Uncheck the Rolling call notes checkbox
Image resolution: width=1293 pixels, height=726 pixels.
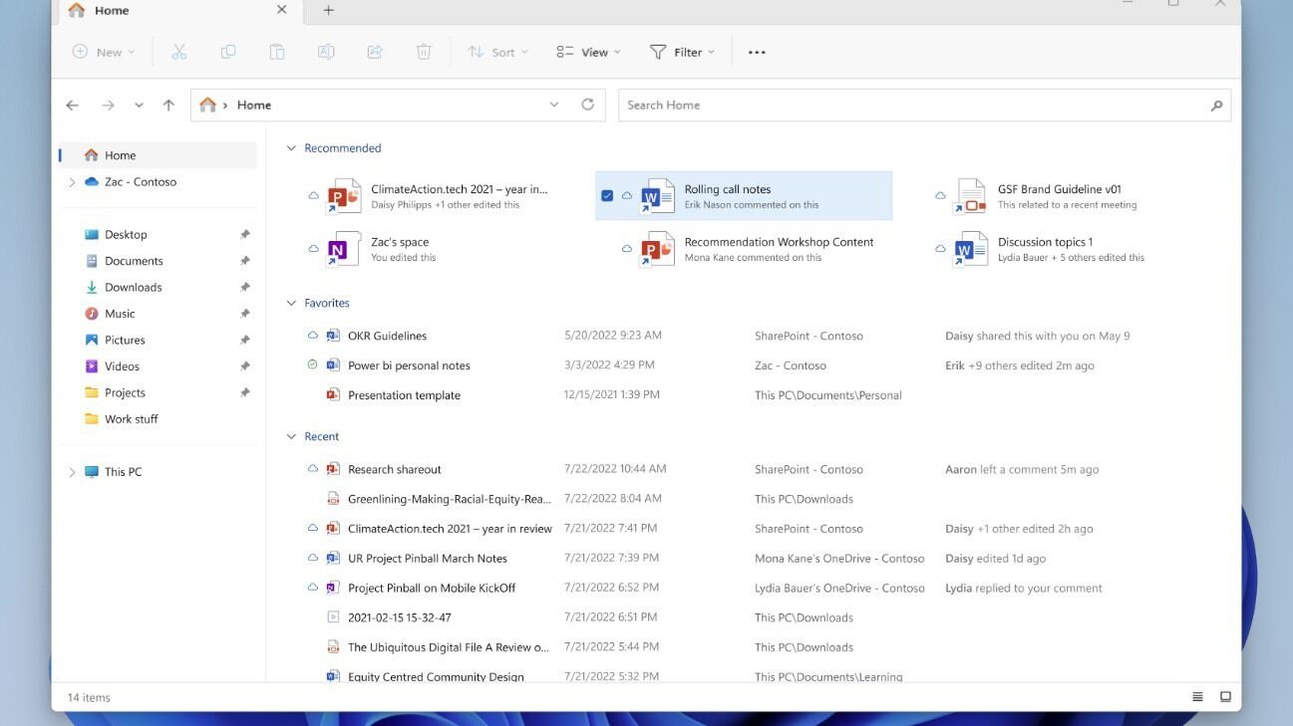(x=607, y=196)
